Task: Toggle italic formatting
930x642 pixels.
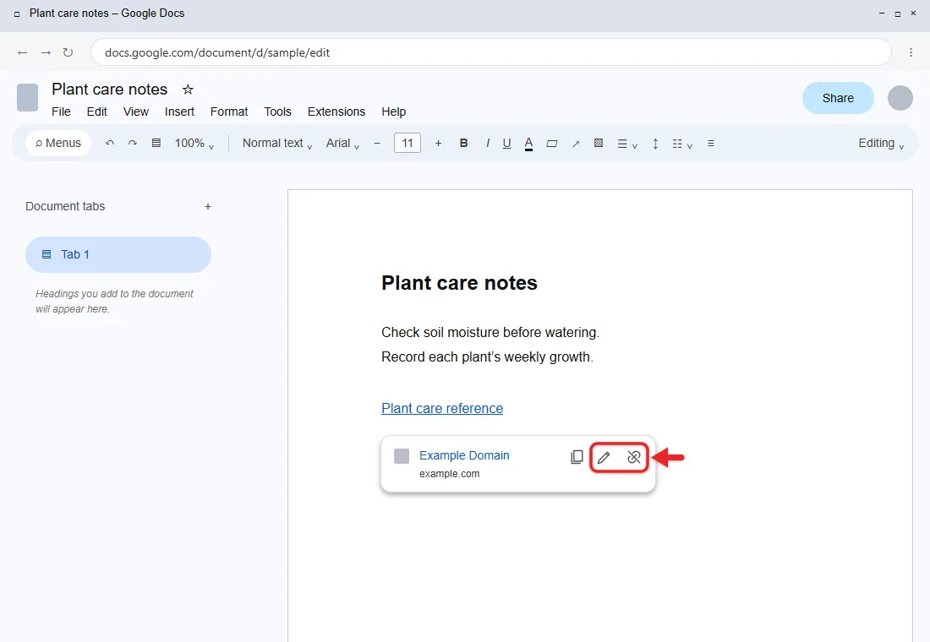Action: (488, 143)
